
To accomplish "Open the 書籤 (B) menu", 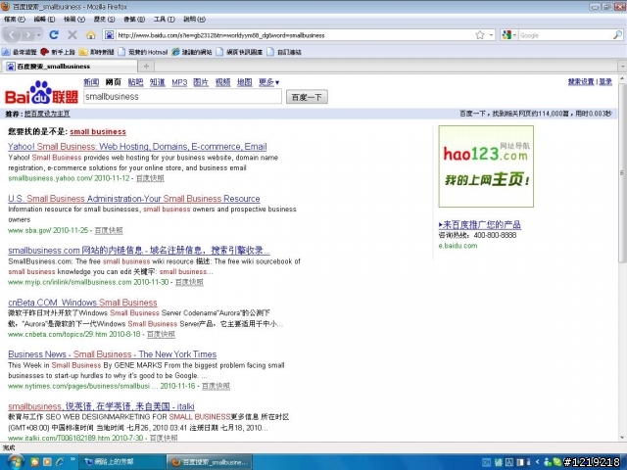I will [134, 20].
